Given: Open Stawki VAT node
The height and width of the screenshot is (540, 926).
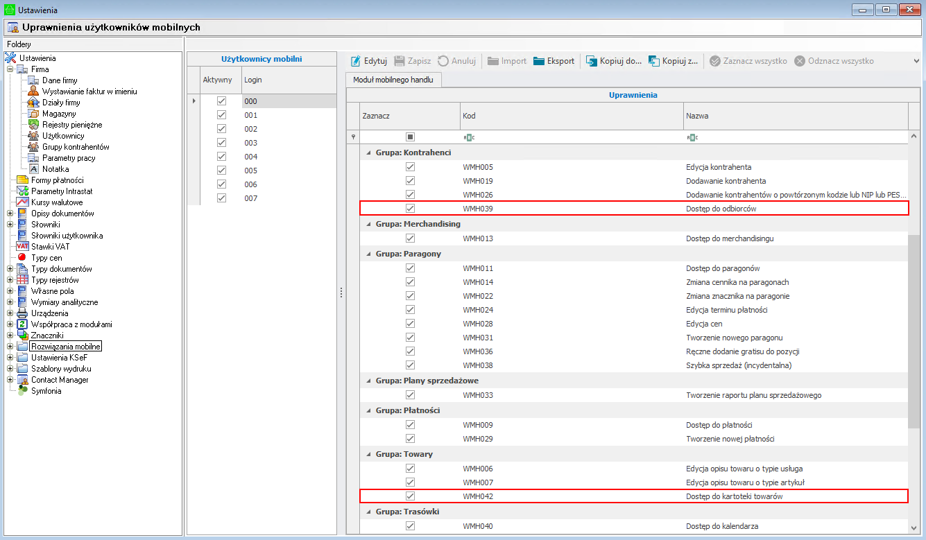Looking at the screenshot, I should pyautogui.click(x=51, y=247).
